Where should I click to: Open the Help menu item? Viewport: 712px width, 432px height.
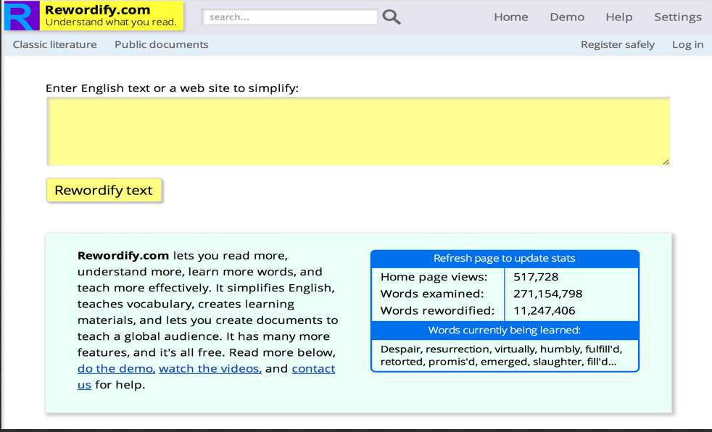(x=619, y=17)
